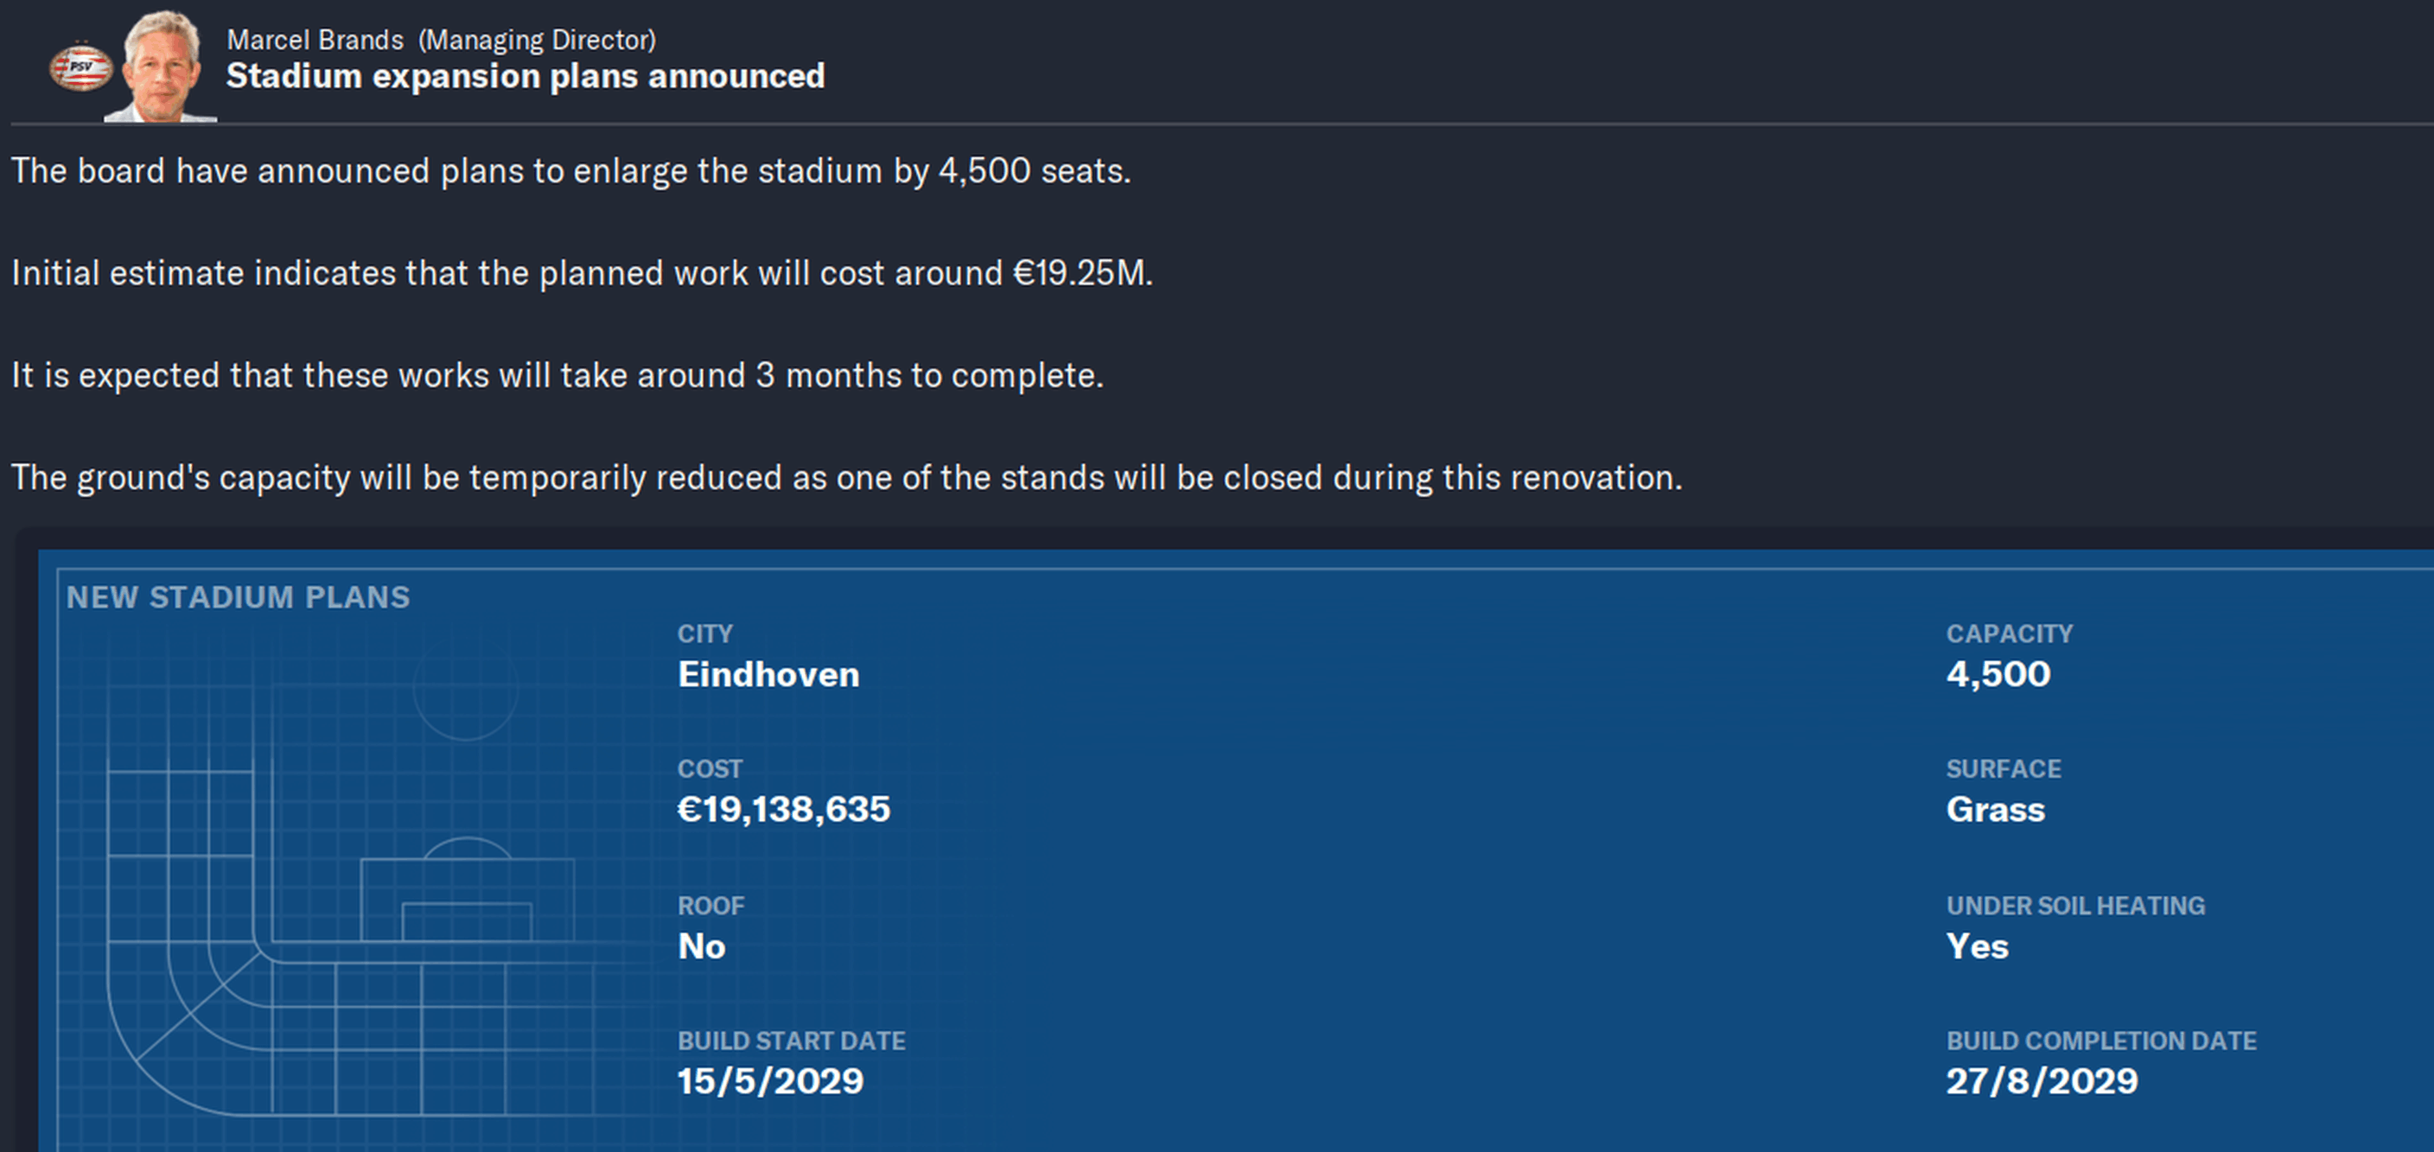Click the €19,138,635 cost figure
Screen dimensions: 2434x1152
783,809
